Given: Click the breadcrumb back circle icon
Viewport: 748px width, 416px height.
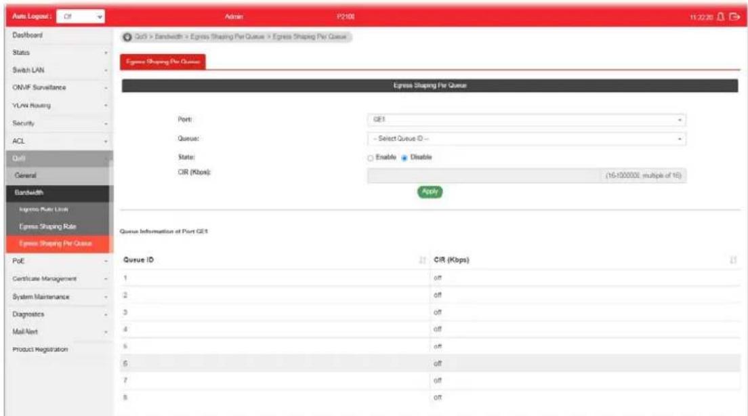Looking at the screenshot, I should pyautogui.click(x=127, y=37).
